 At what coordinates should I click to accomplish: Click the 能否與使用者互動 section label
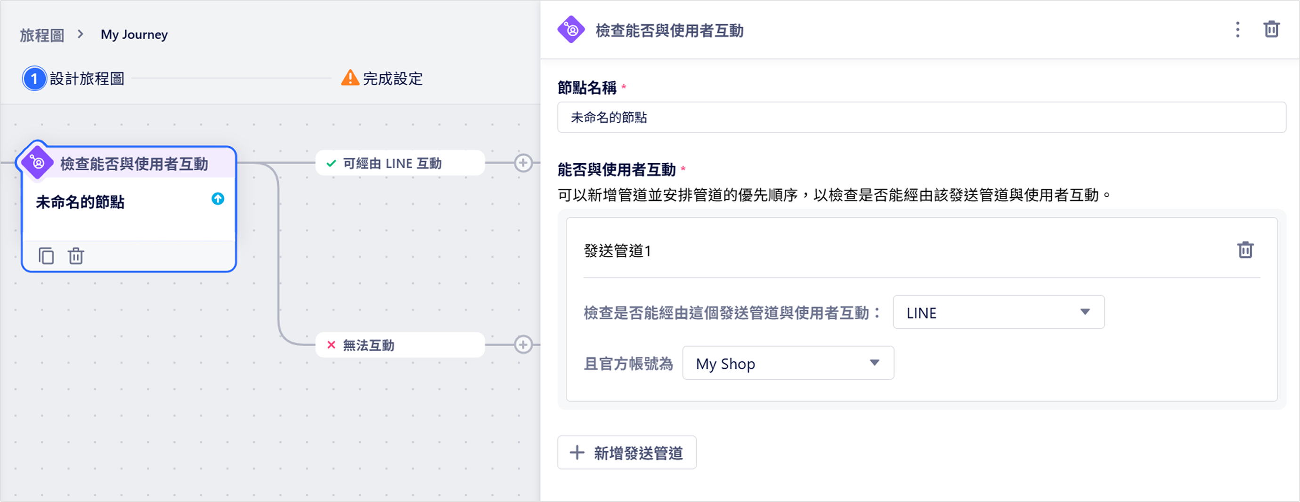coord(616,170)
